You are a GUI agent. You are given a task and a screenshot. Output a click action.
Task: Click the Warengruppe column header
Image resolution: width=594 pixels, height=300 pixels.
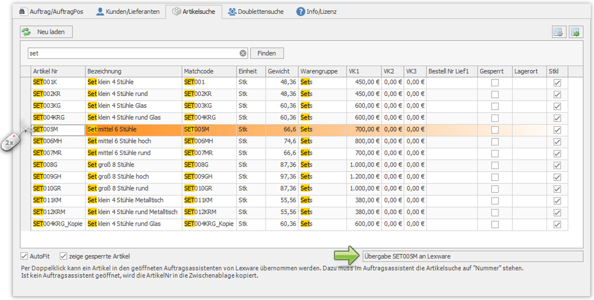pos(322,72)
